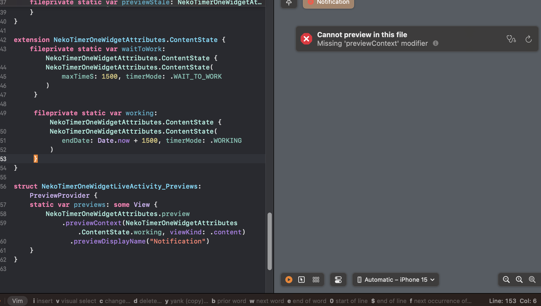Place cursor on previewDisplayName call
Image resolution: width=541 pixels, height=306 pixels.
(109, 241)
